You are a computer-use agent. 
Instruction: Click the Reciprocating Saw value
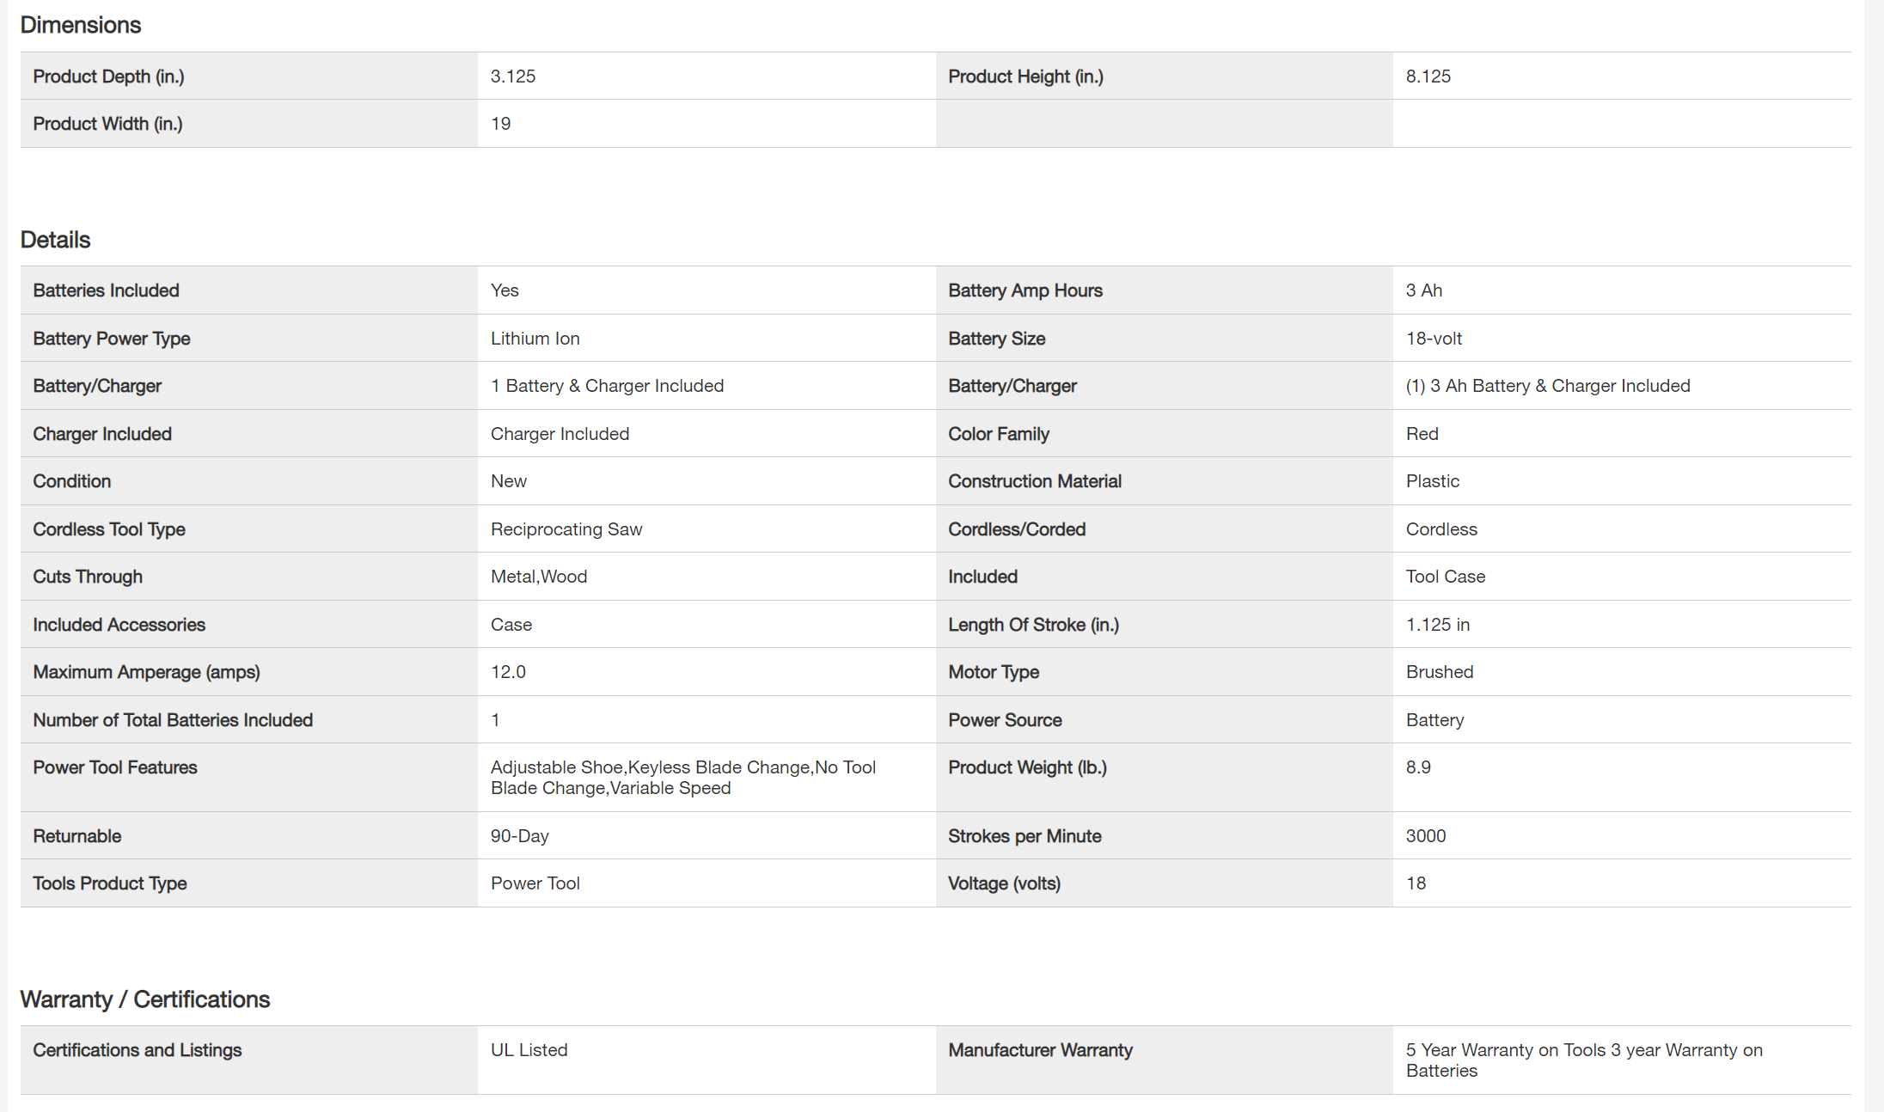point(566,529)
